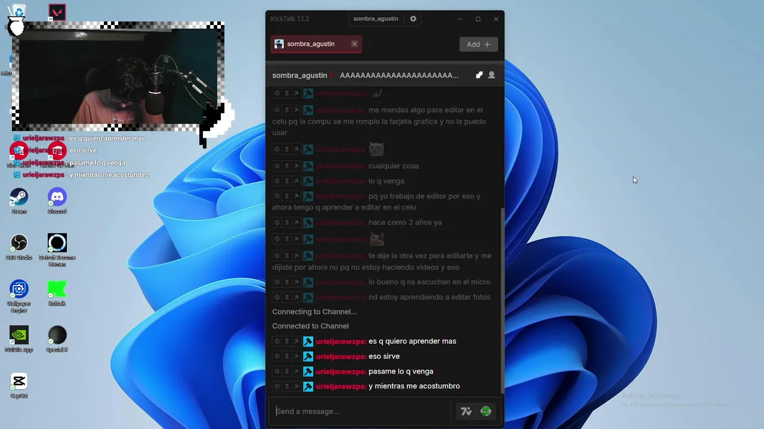Ban user on 'eso sirve' message

click(x=277, y=356)
